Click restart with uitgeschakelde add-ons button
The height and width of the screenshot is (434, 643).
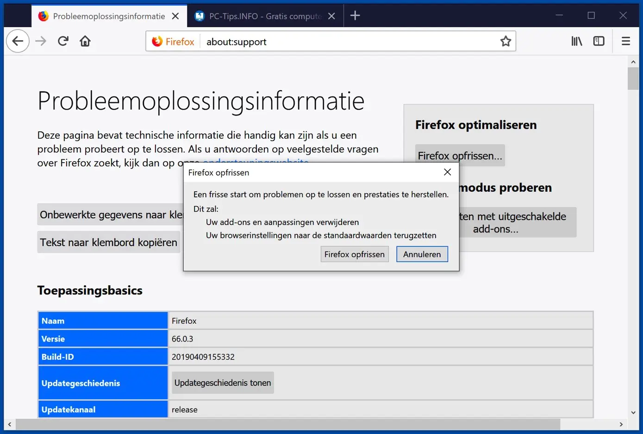click(518, 222)
